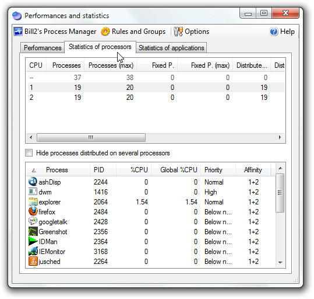The image size is (314, 299).
Task: Click the Processes value 37
Action: 77,78
